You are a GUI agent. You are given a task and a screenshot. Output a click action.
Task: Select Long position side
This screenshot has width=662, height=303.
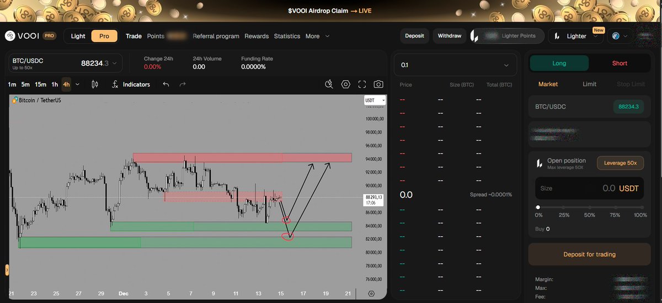click(559, 63)
